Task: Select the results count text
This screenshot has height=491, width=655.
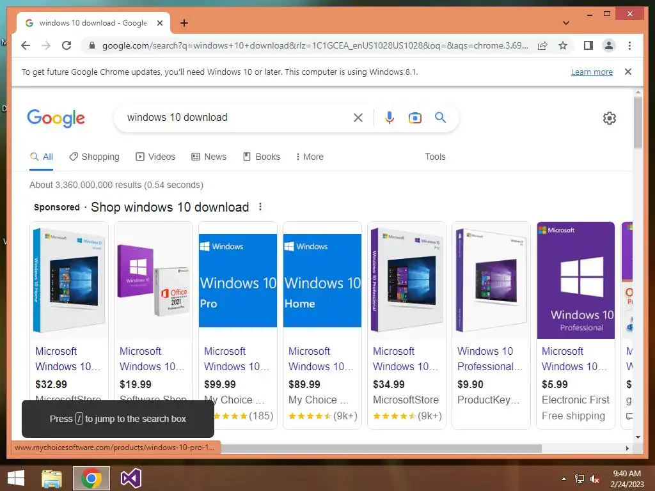Action: [116, 185]
